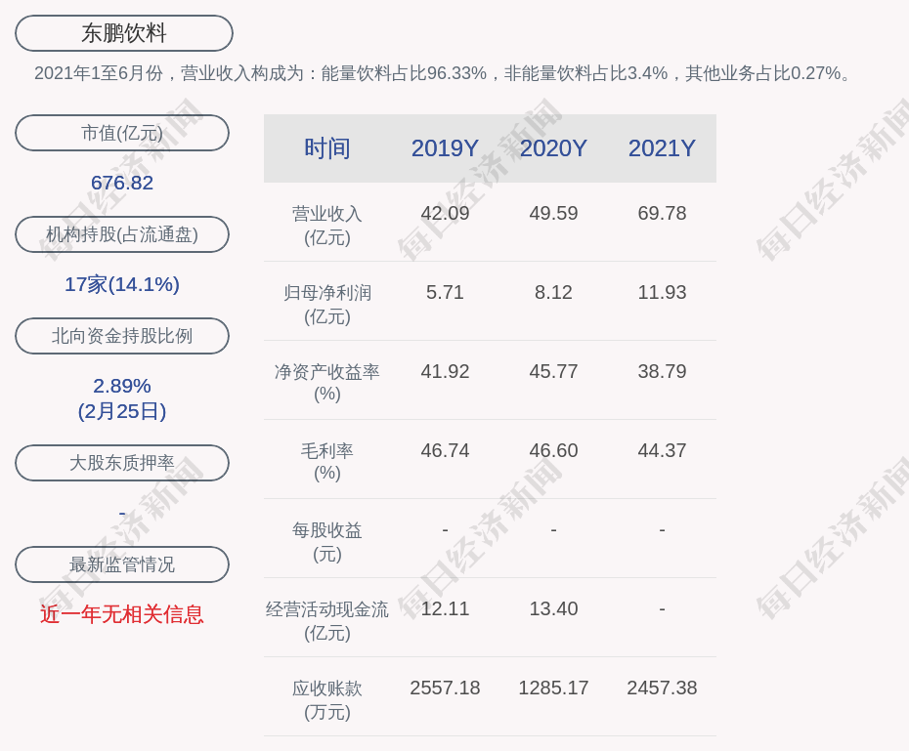Click receivables value 2557.18
The width and height of the screenshot is (909, 751).
(445, 688)
